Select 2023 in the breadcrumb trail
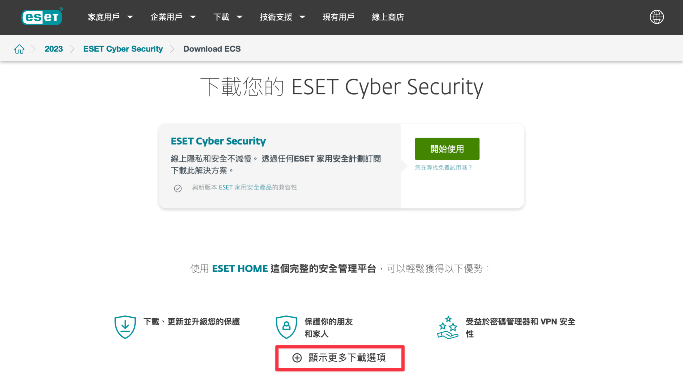 point(54,49)
